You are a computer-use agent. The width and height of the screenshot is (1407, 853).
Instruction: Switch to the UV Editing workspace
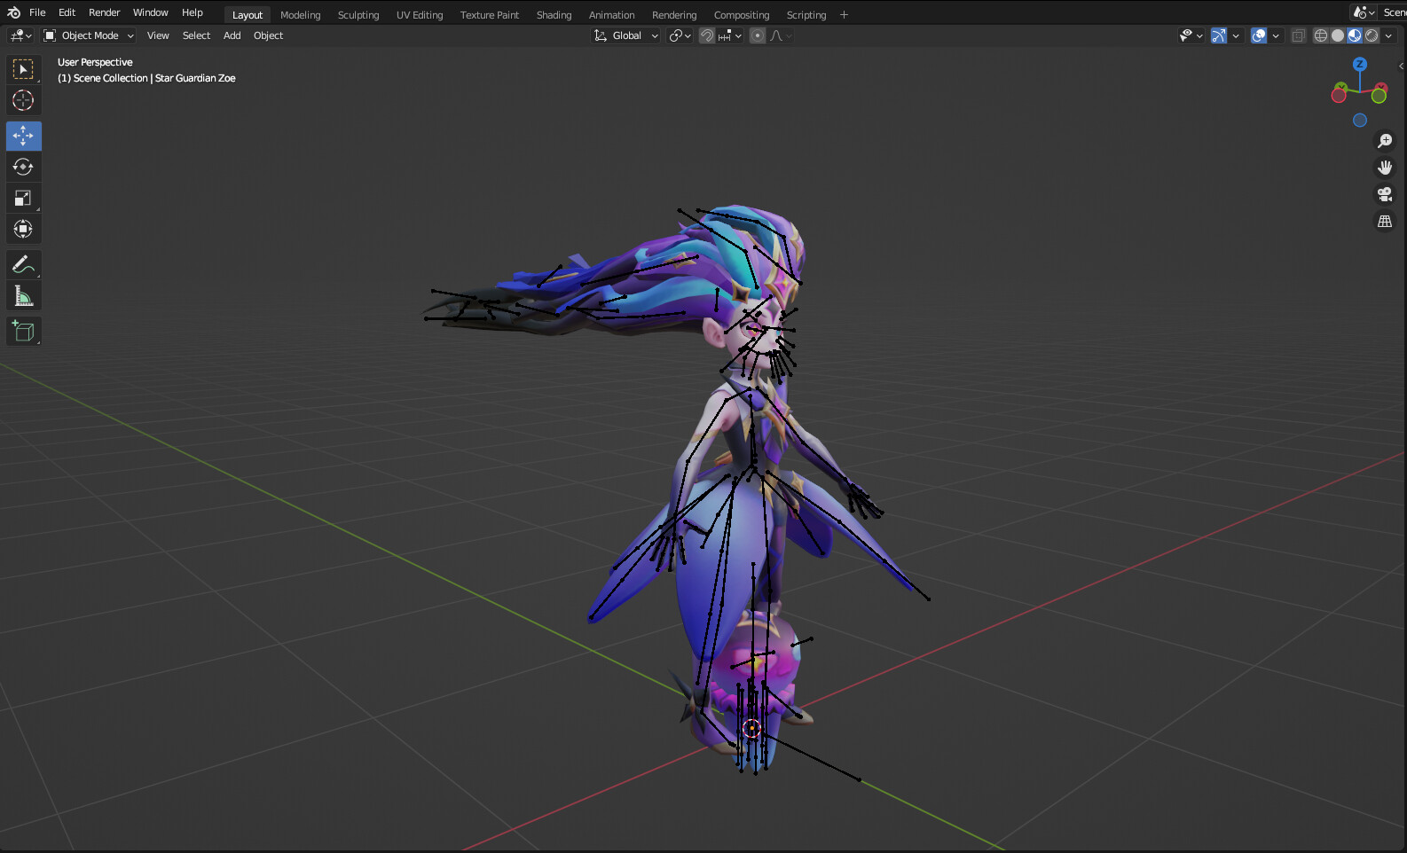[420, 15]
